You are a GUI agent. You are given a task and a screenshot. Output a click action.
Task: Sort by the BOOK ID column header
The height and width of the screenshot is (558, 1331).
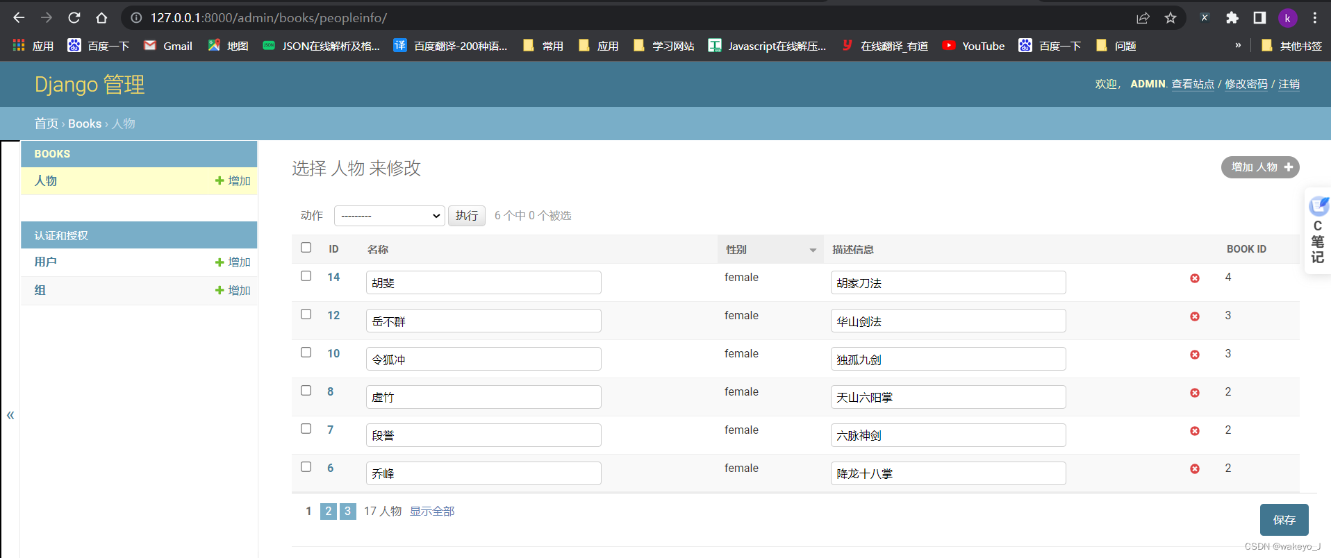[x=1246, y=249]
